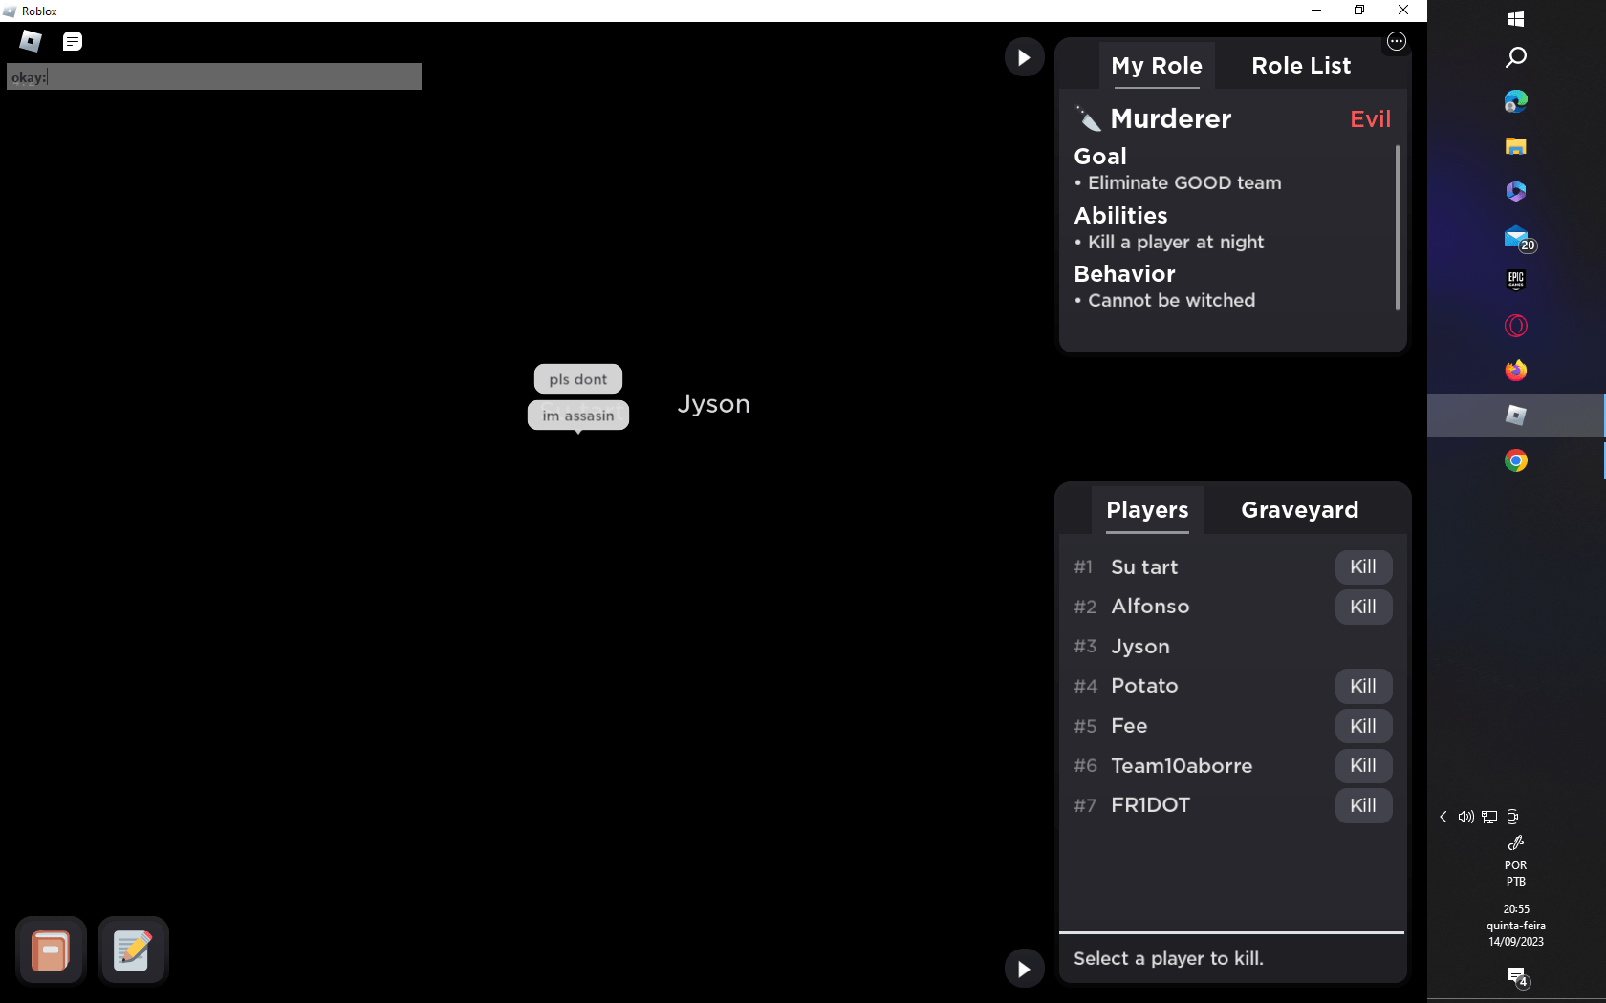Collapse the Players panel arrow
The height and width of the screenshot is (1003, 1606).
[x=1024, y=969]
